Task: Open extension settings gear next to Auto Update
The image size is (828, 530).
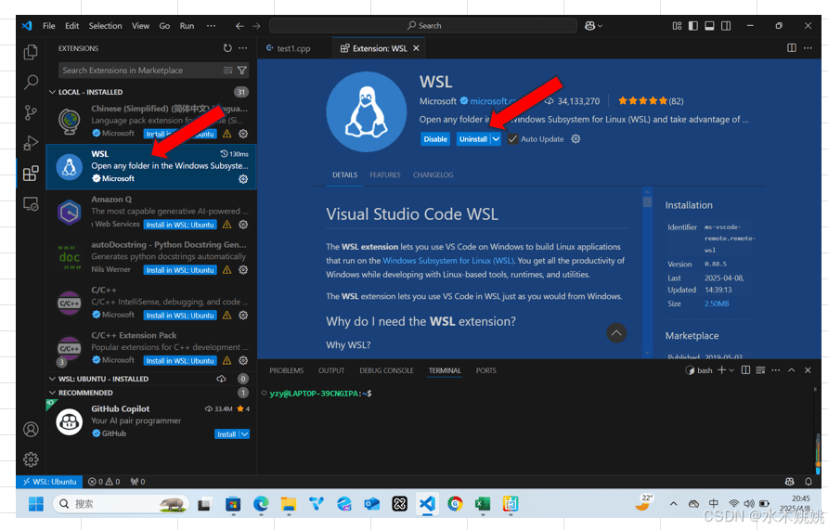Action: point(576,139)
